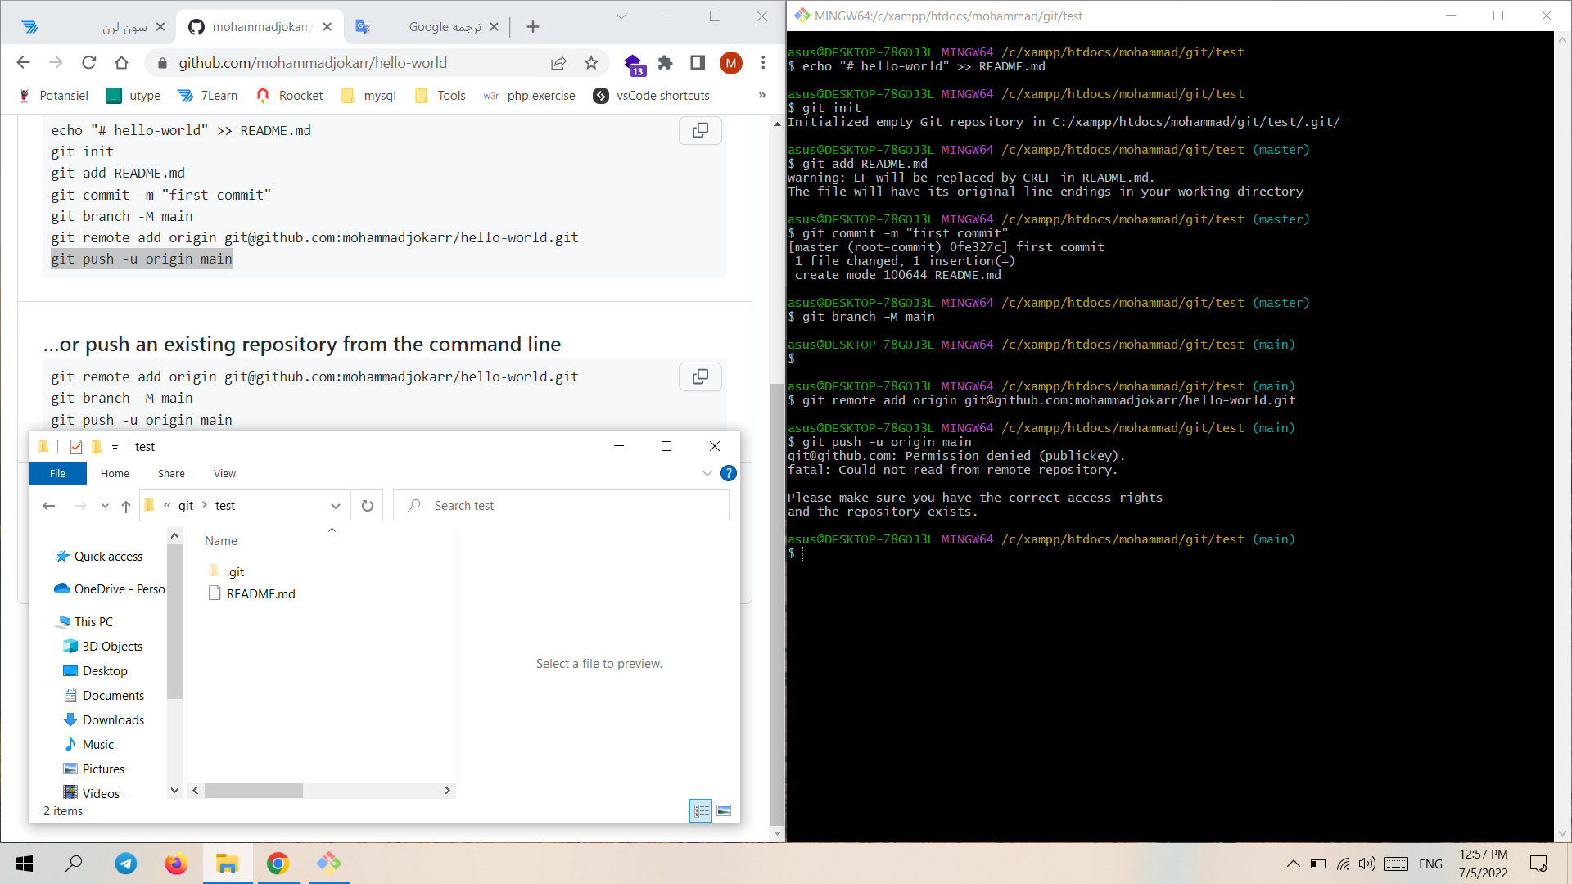Select the README.md file

[x=252, y=593]
